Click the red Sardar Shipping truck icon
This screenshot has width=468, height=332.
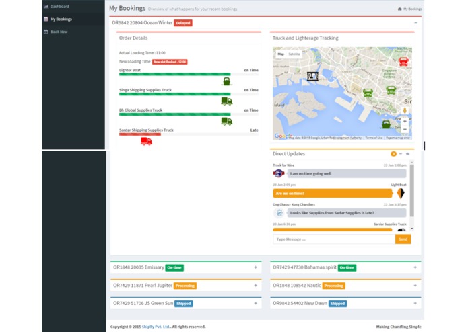(146, 141)
